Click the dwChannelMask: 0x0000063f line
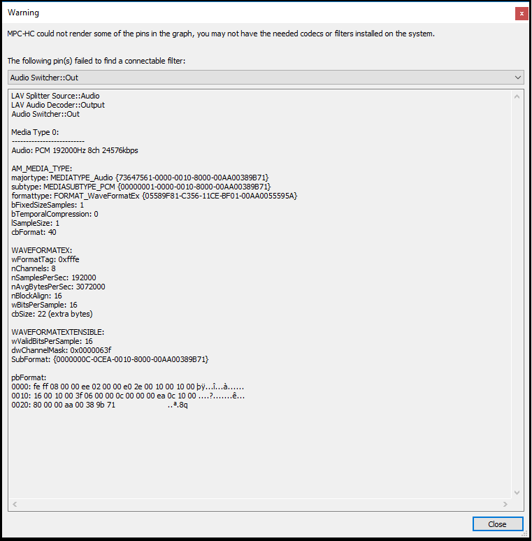The height and width of the screenshot is (541, 532). pos(62,350)
